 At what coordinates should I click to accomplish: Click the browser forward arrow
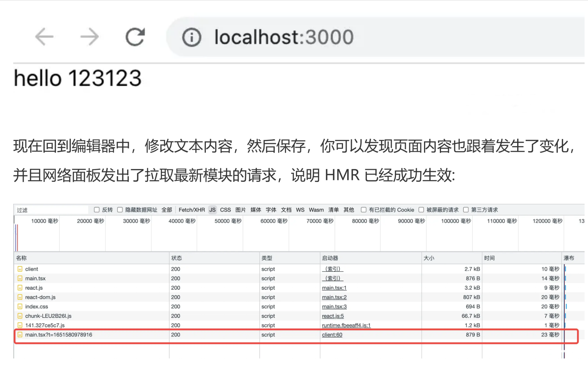[x=90, y=36]
